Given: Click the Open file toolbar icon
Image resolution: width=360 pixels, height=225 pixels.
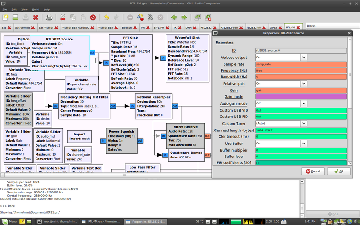Looking at the screenshot, I should [x=15, y=18].
